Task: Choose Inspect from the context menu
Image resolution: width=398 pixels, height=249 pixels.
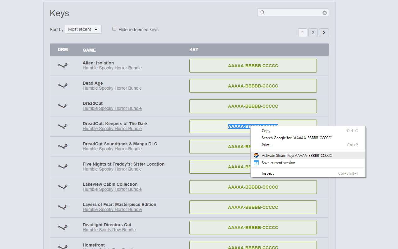Action: point(268,173)
